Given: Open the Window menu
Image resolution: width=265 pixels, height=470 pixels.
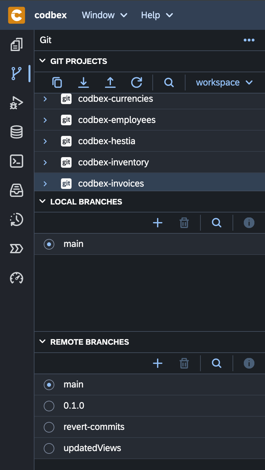Looking at the screenshot, I should click(x=105, y=15).
